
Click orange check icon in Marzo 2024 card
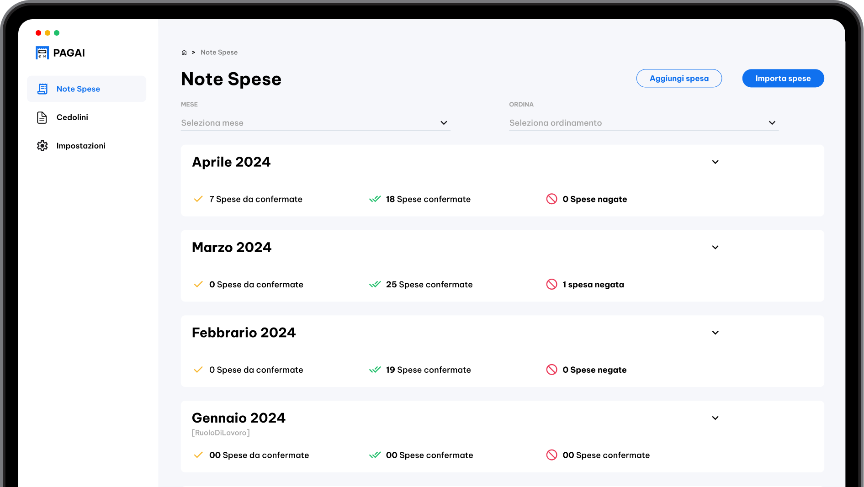click(x=198, y=285)
